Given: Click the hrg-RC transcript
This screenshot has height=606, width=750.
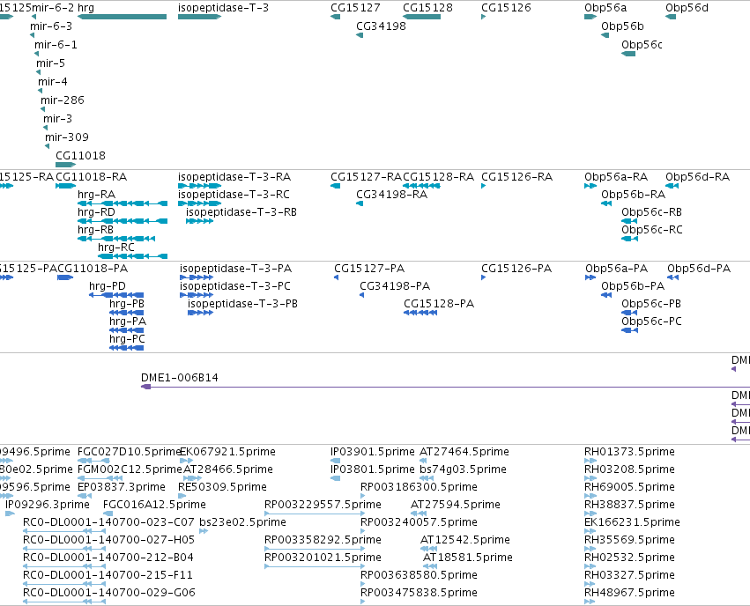Looking at the screenshot, I should pos(132,256).
